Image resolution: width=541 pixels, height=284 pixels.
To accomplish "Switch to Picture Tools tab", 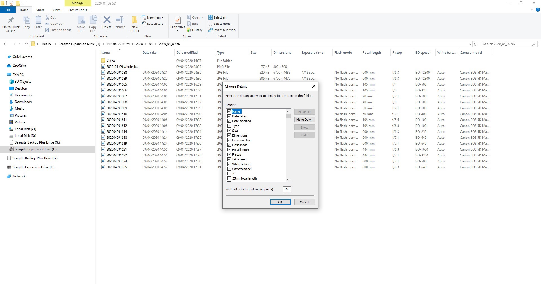I will click(77, 10).
